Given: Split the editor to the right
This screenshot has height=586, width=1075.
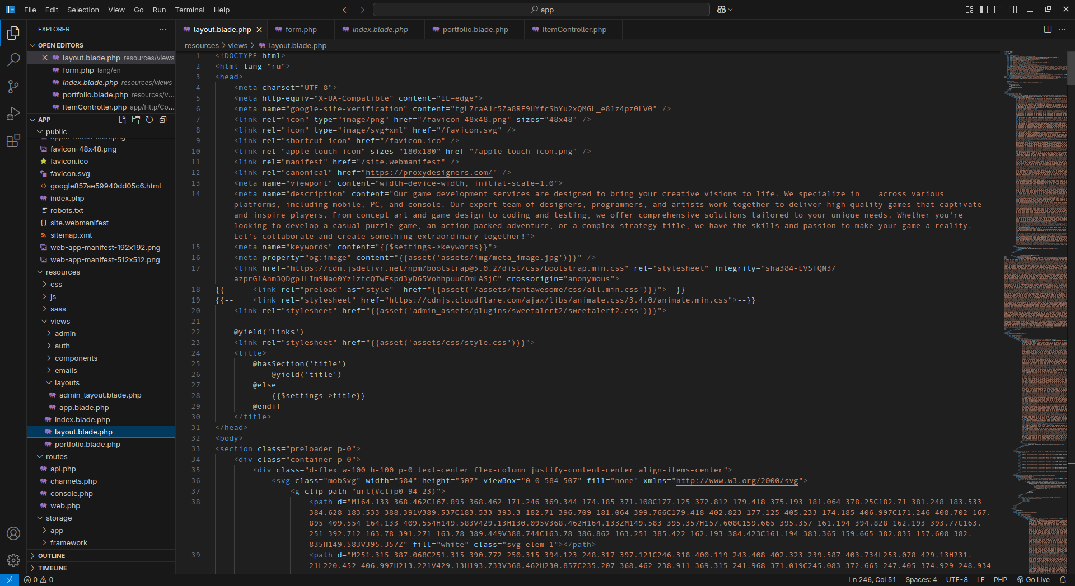Looking at the screenshot, I should pyautogui.click(x=1048, y=30).
